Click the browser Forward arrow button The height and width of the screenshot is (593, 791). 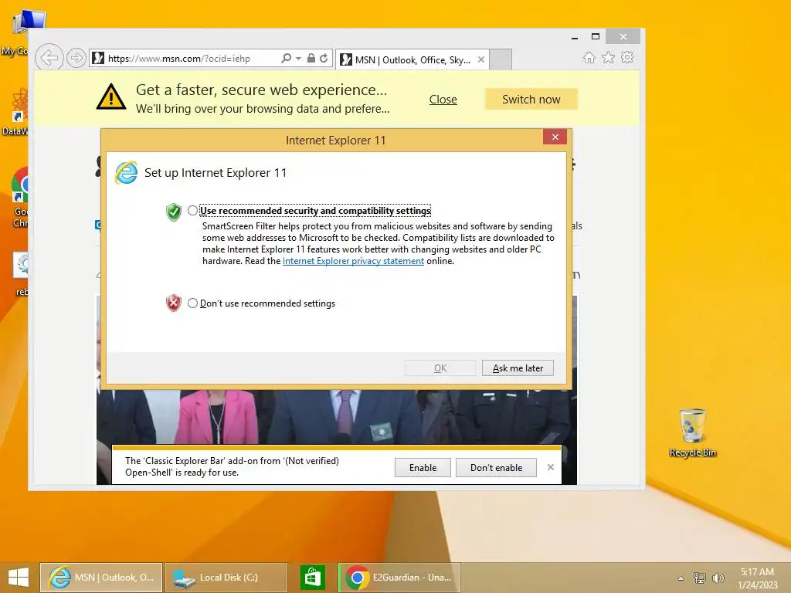76,58
